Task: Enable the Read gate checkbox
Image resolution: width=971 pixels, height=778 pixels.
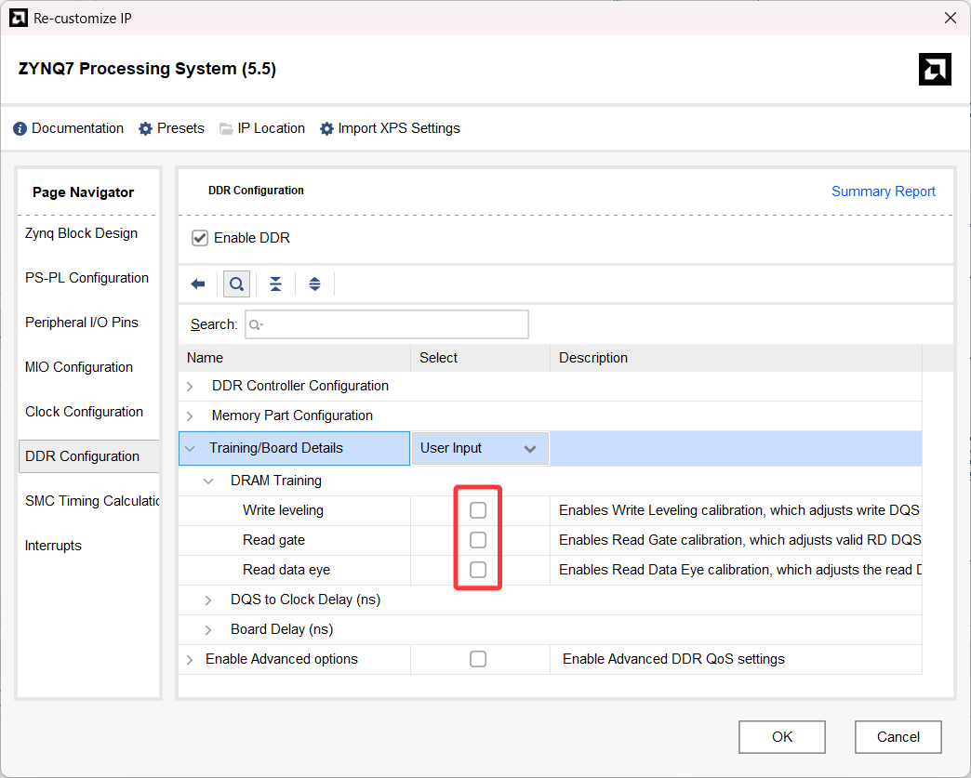Action: [x=478, y=540]
